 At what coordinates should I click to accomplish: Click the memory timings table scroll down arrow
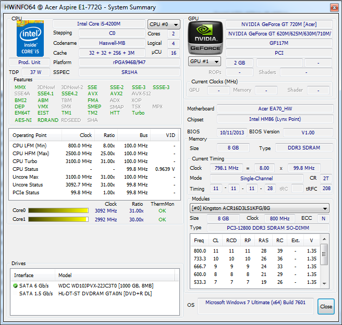coord(324,284)
